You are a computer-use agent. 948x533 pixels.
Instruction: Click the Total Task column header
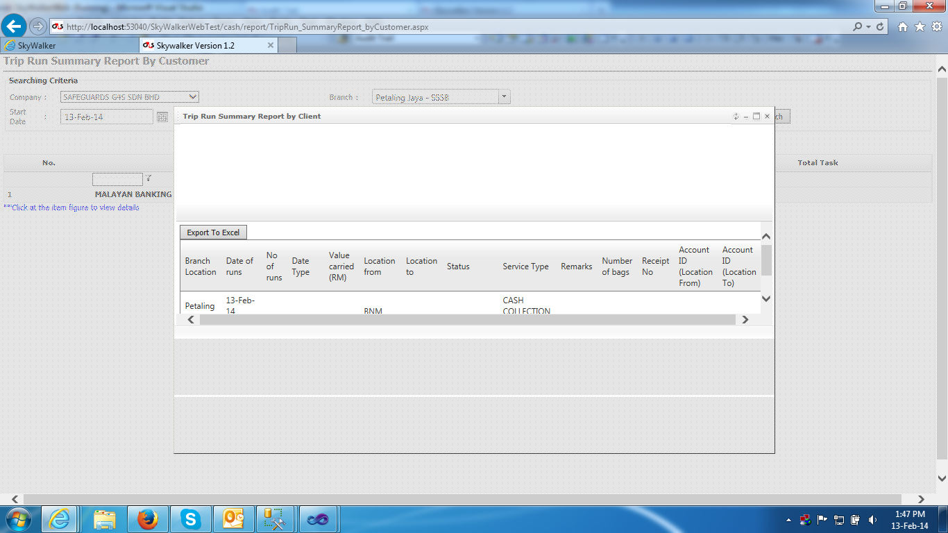pos(818,162)
